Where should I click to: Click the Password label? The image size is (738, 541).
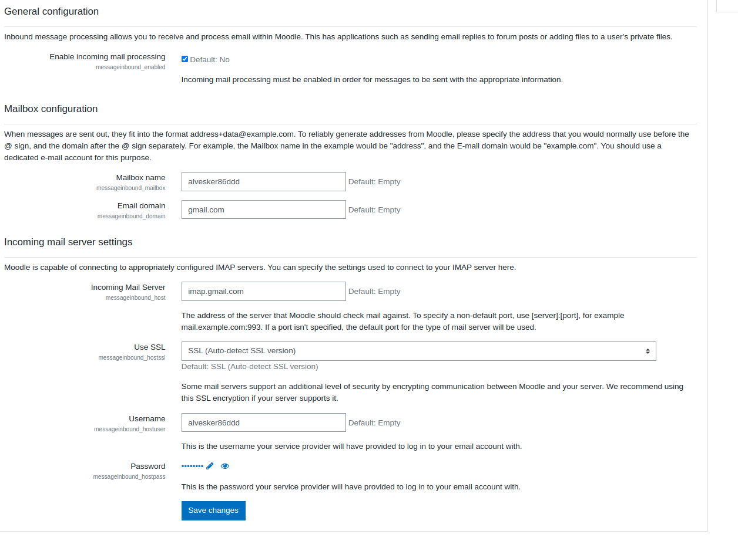click(148, 466)
